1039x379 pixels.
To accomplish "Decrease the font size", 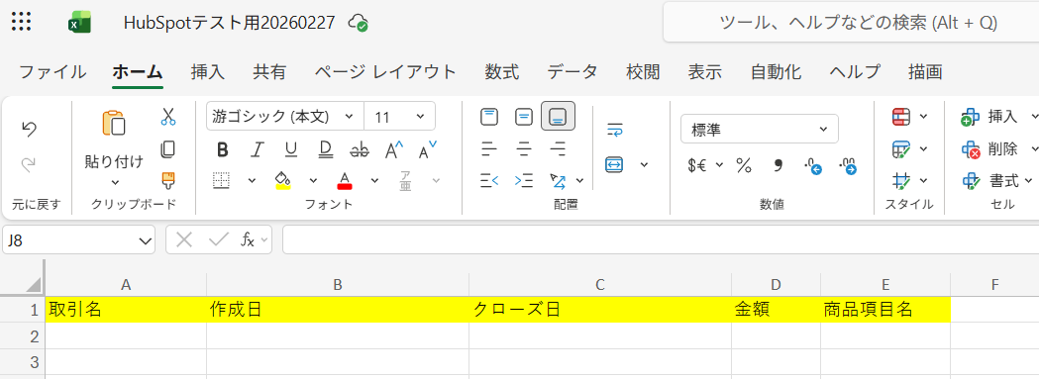I will point(428,149).
